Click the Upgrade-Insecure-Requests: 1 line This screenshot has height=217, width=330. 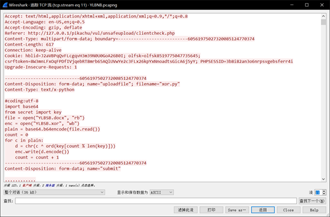[41, 67]
